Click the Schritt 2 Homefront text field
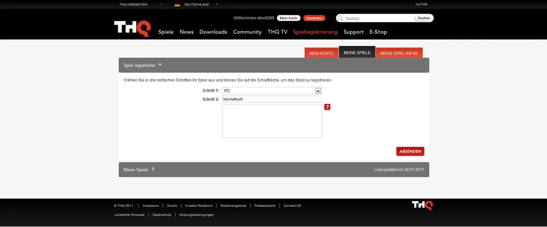Viewport: 547px width, 227px height. pos(272,99)
